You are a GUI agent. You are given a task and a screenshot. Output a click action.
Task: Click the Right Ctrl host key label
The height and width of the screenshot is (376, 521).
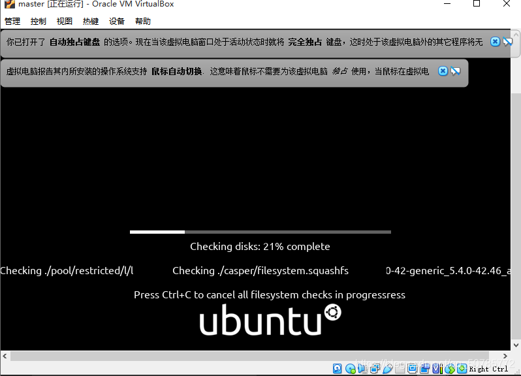[x=488, y=369]
